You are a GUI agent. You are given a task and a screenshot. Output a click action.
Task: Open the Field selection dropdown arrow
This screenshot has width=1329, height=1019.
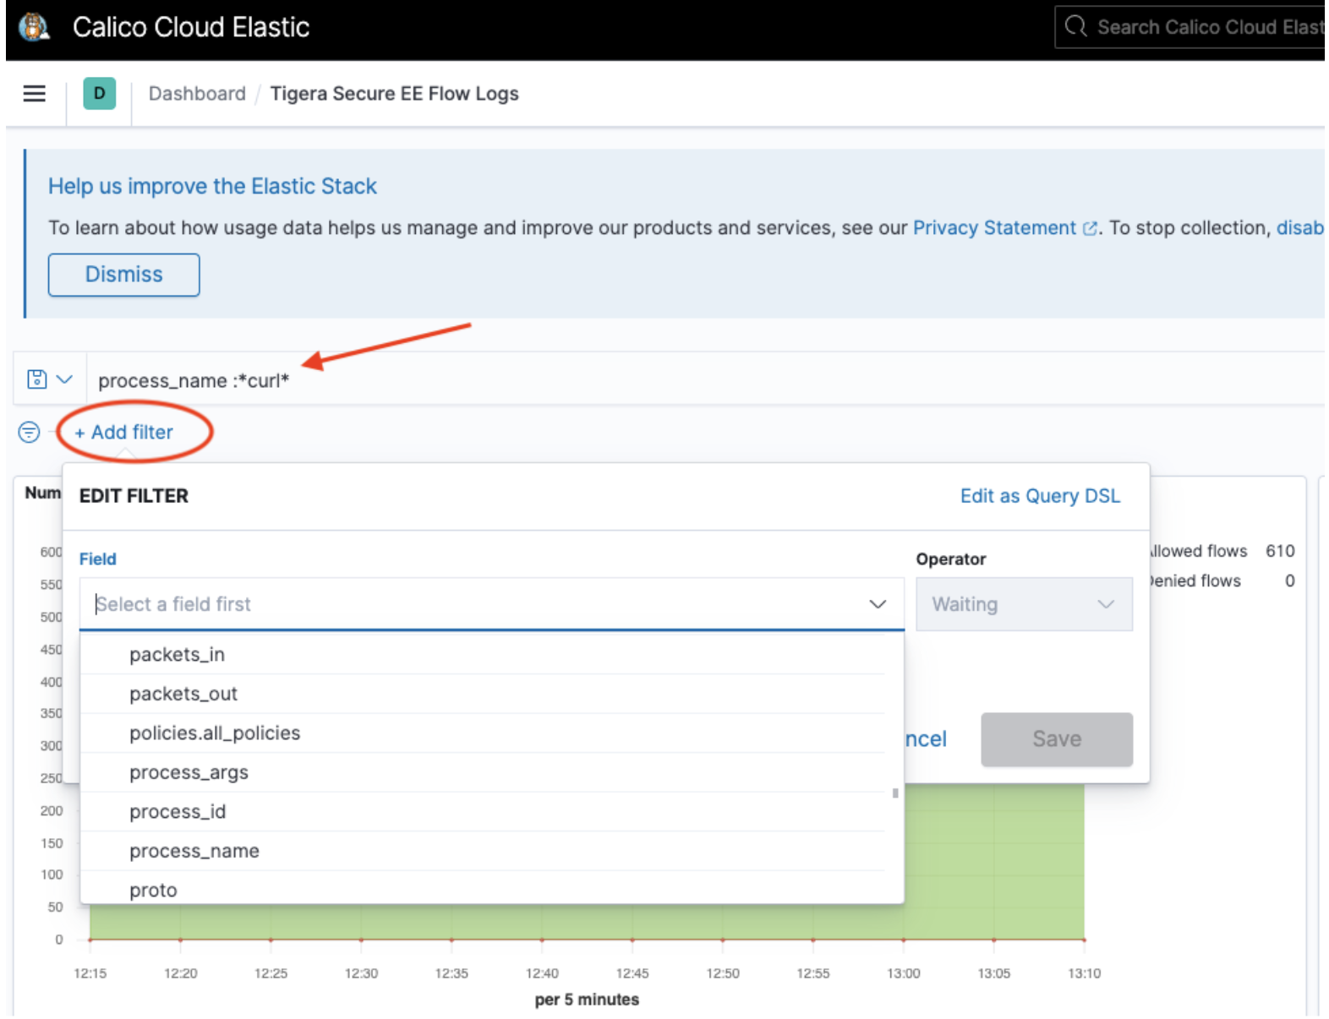pos(877,604)
